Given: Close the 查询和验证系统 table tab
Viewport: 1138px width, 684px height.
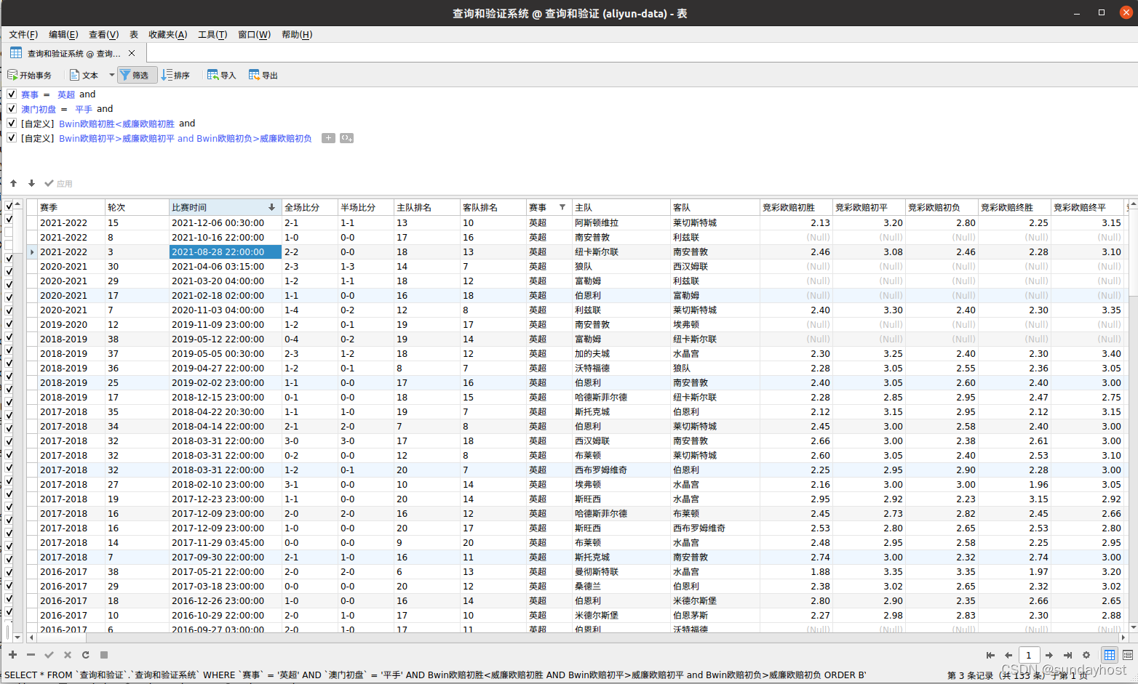Looking at the screenshot, I should pyautogui.click(x=132, y=53).
